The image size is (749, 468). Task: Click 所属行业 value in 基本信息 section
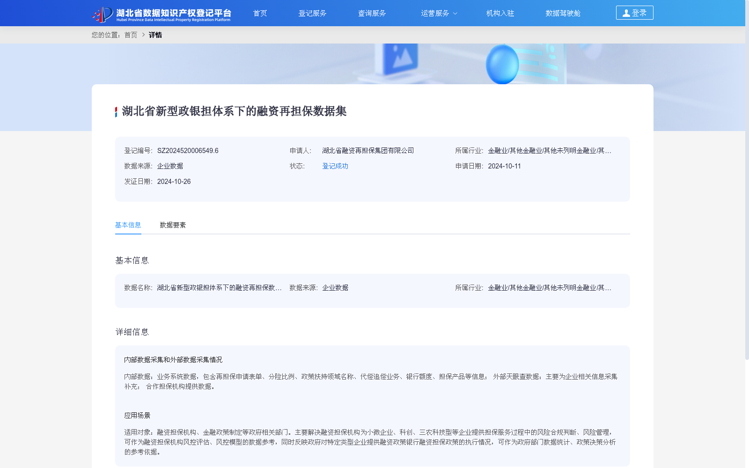click(550, 288)
